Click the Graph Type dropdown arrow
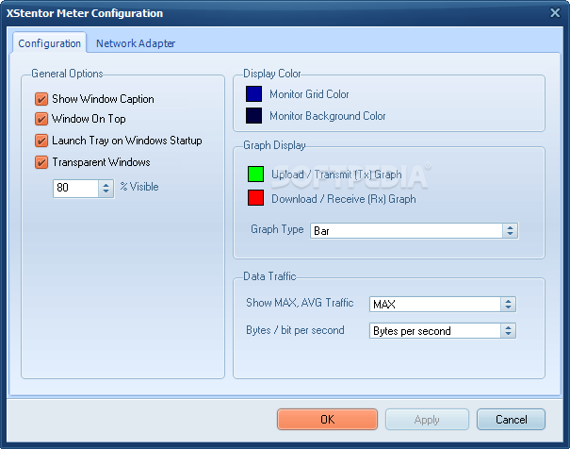Image resolution: width=570 pixels, height=449 pixels. [x=510, y=231]
